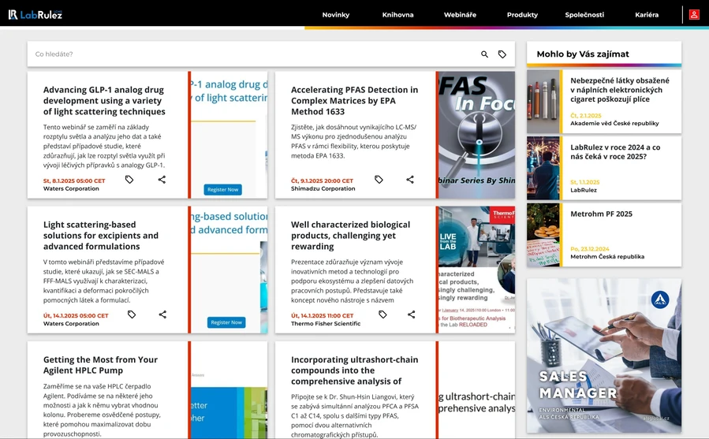709x439 pixels.
Task: Open 'Well characterized biological products' title
Action: tap(350, 235)
